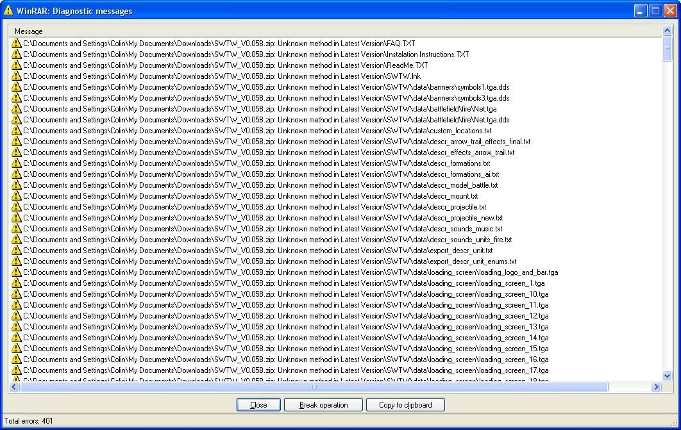681x430 pixels.
Task: Click the WinRAR warning icon in the title bar
Action: 8,10
